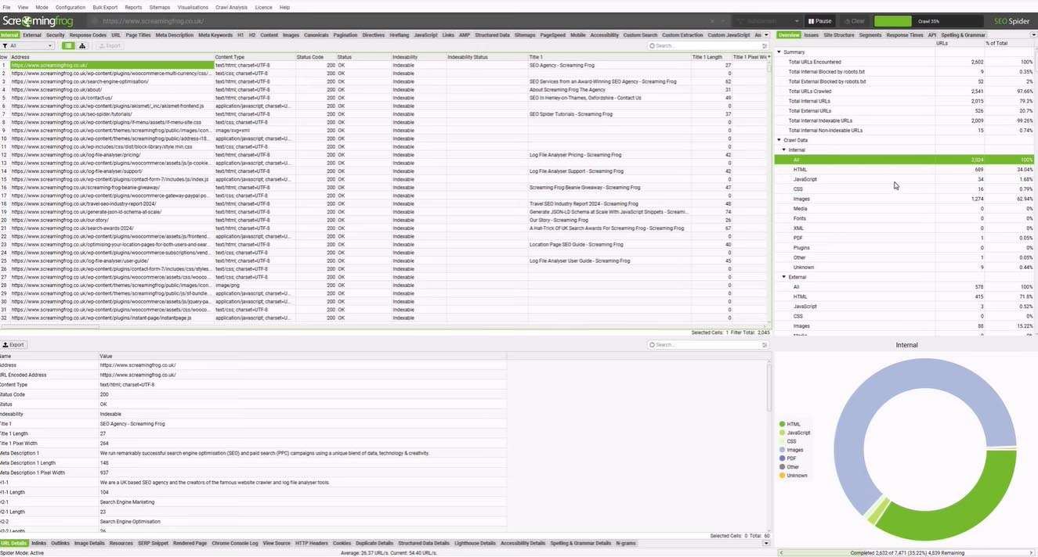Click the green HTML legend dot
The width and height of the screenshot is (1038, 557).
pyautogui.click(x=782, y=424)
